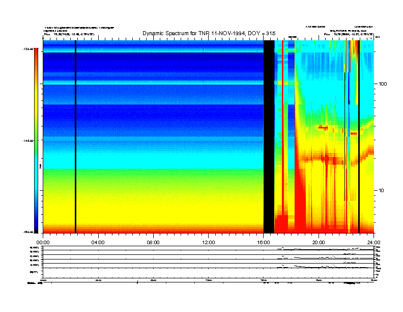Click the 08:00 time axis label
Screen dimensions: 403x312
[153, 243]
